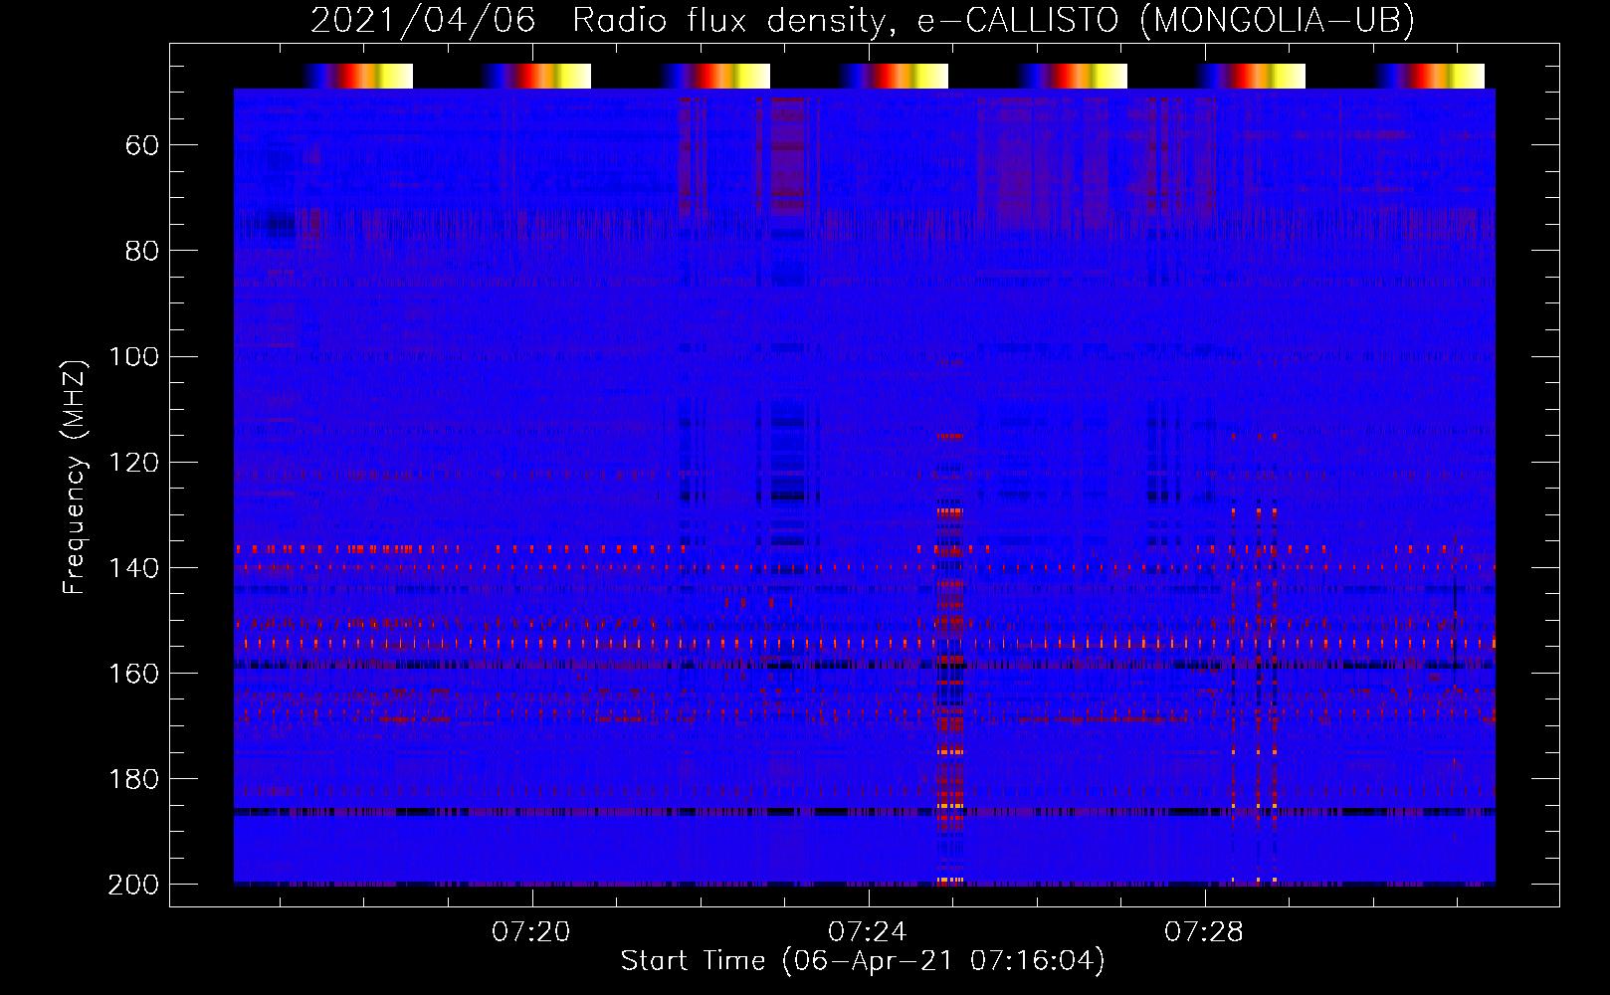Screen dimensions: 1610x995
Task: Click the 180 MHz frequency tick label
Action: pyautogui.click(x=133, y=779)
